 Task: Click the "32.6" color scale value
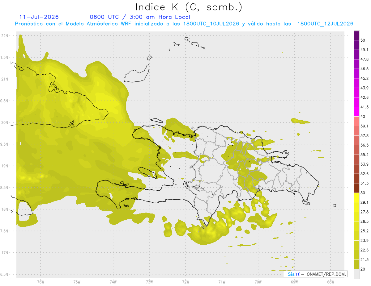coord(365,174)
